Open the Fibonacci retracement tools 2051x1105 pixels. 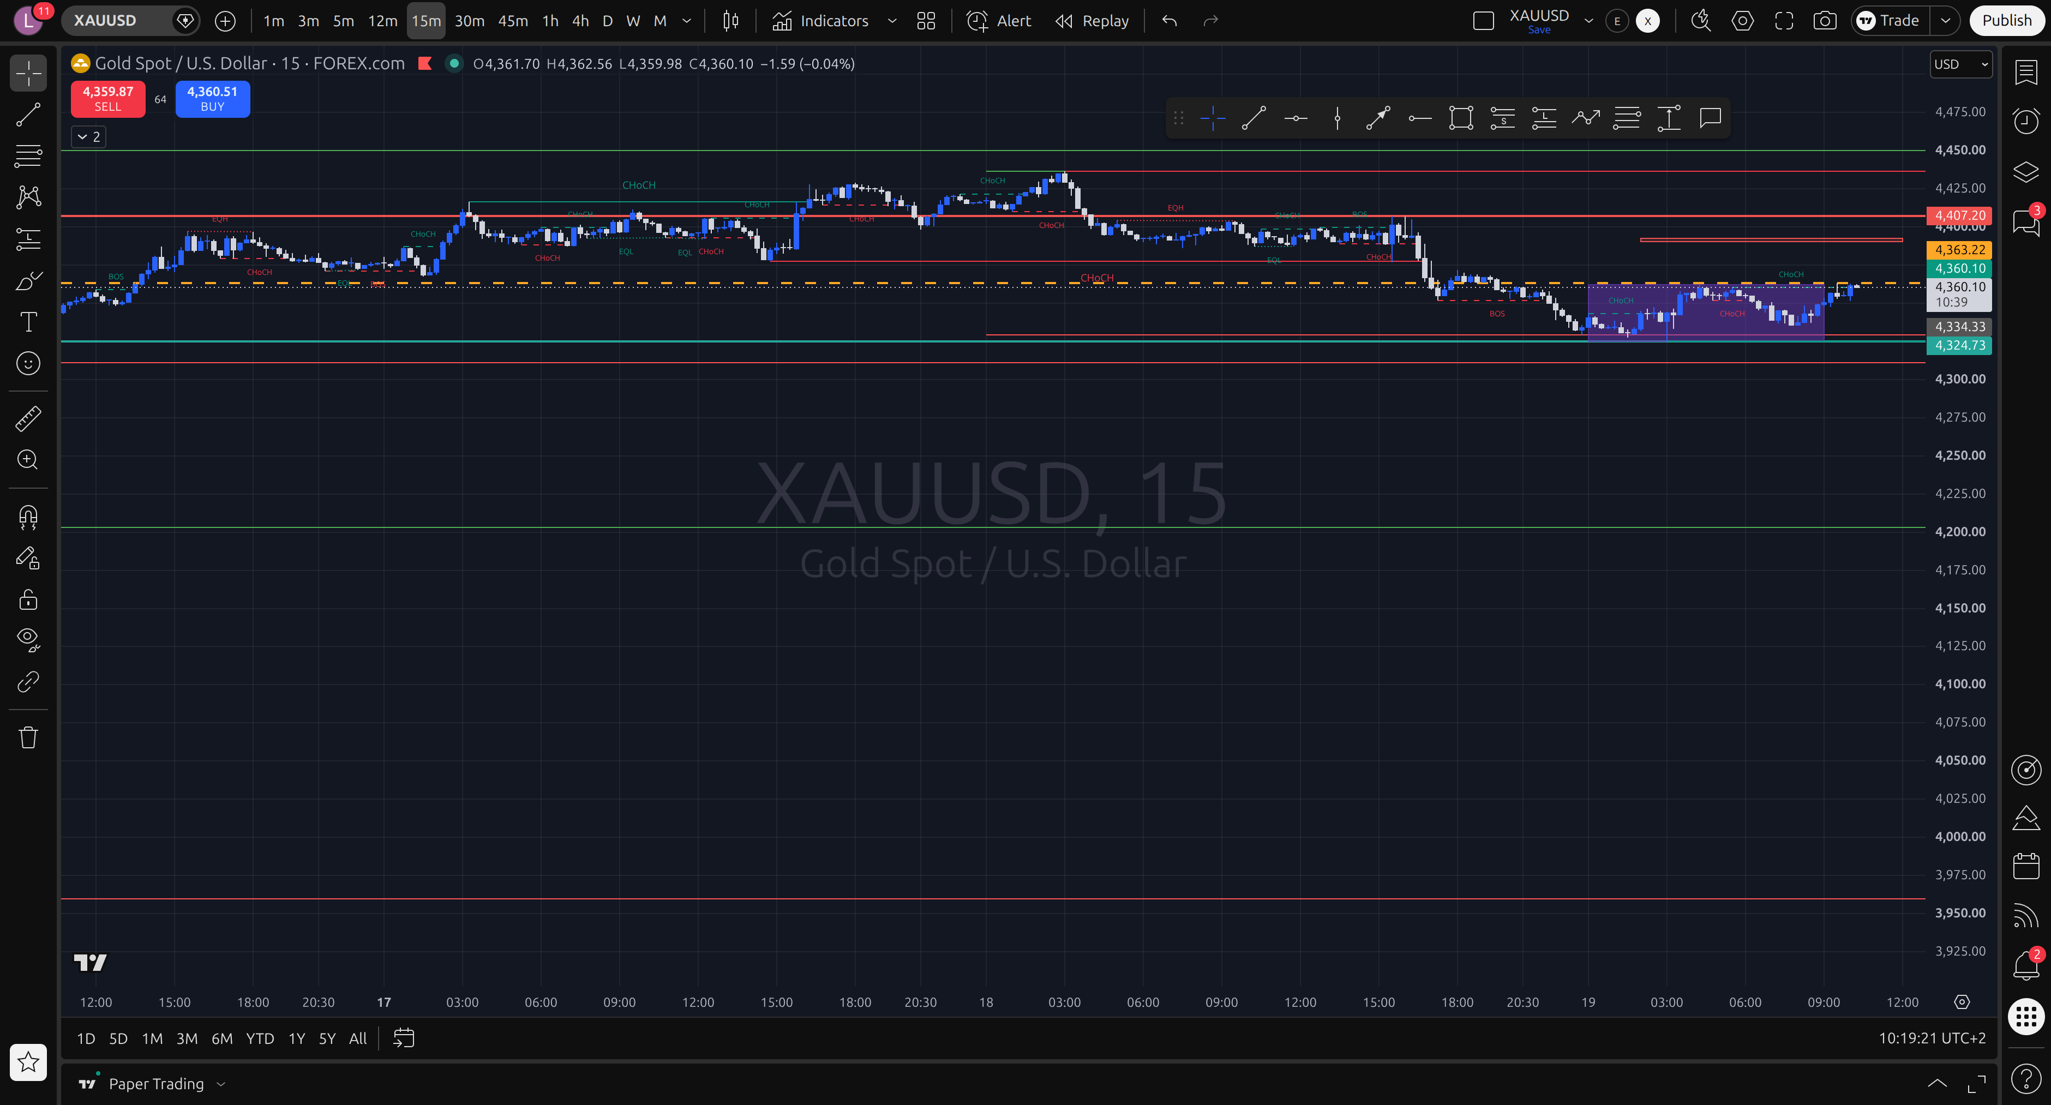click(29, 156)
